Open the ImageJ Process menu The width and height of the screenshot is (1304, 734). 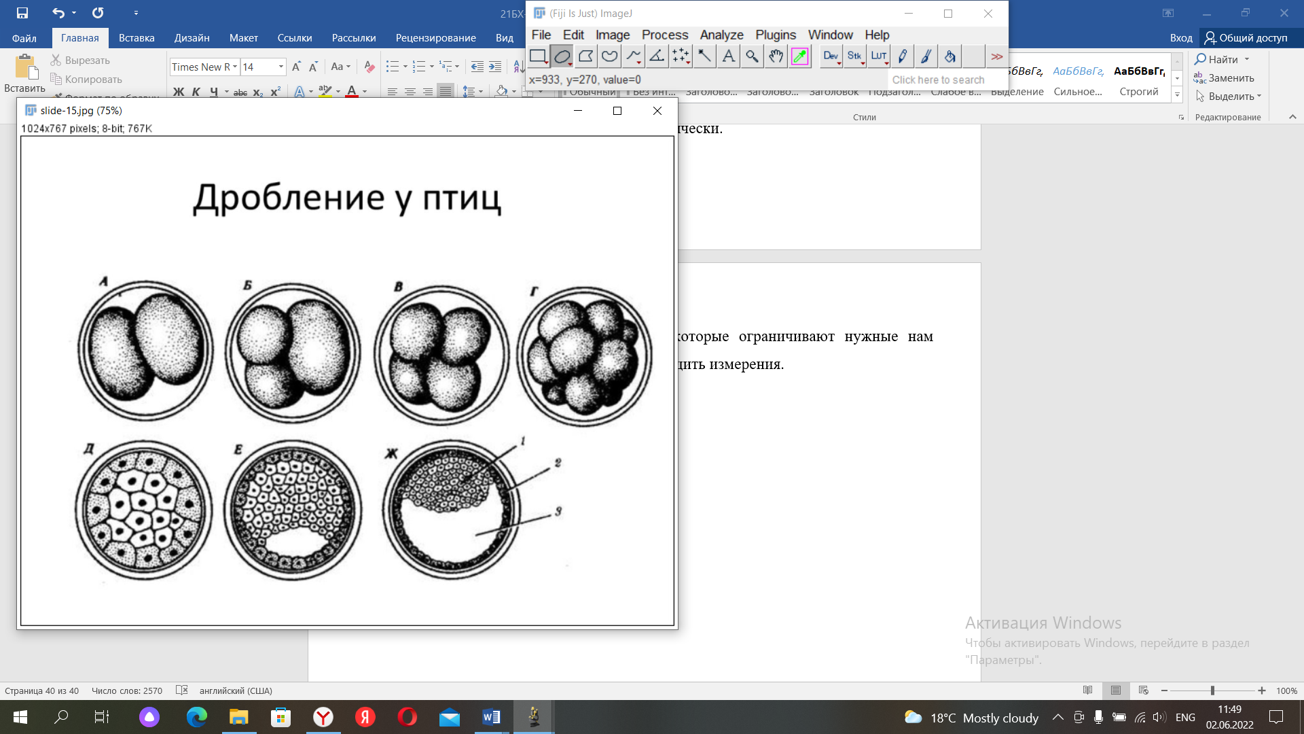point(665,35)
